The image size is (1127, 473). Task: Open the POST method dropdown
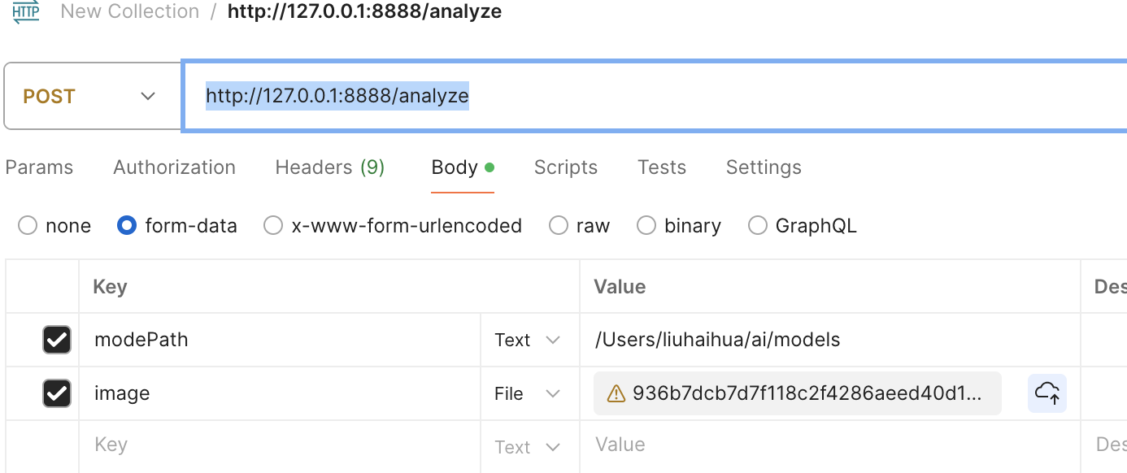pyautogui.click(x=91, y=97)
